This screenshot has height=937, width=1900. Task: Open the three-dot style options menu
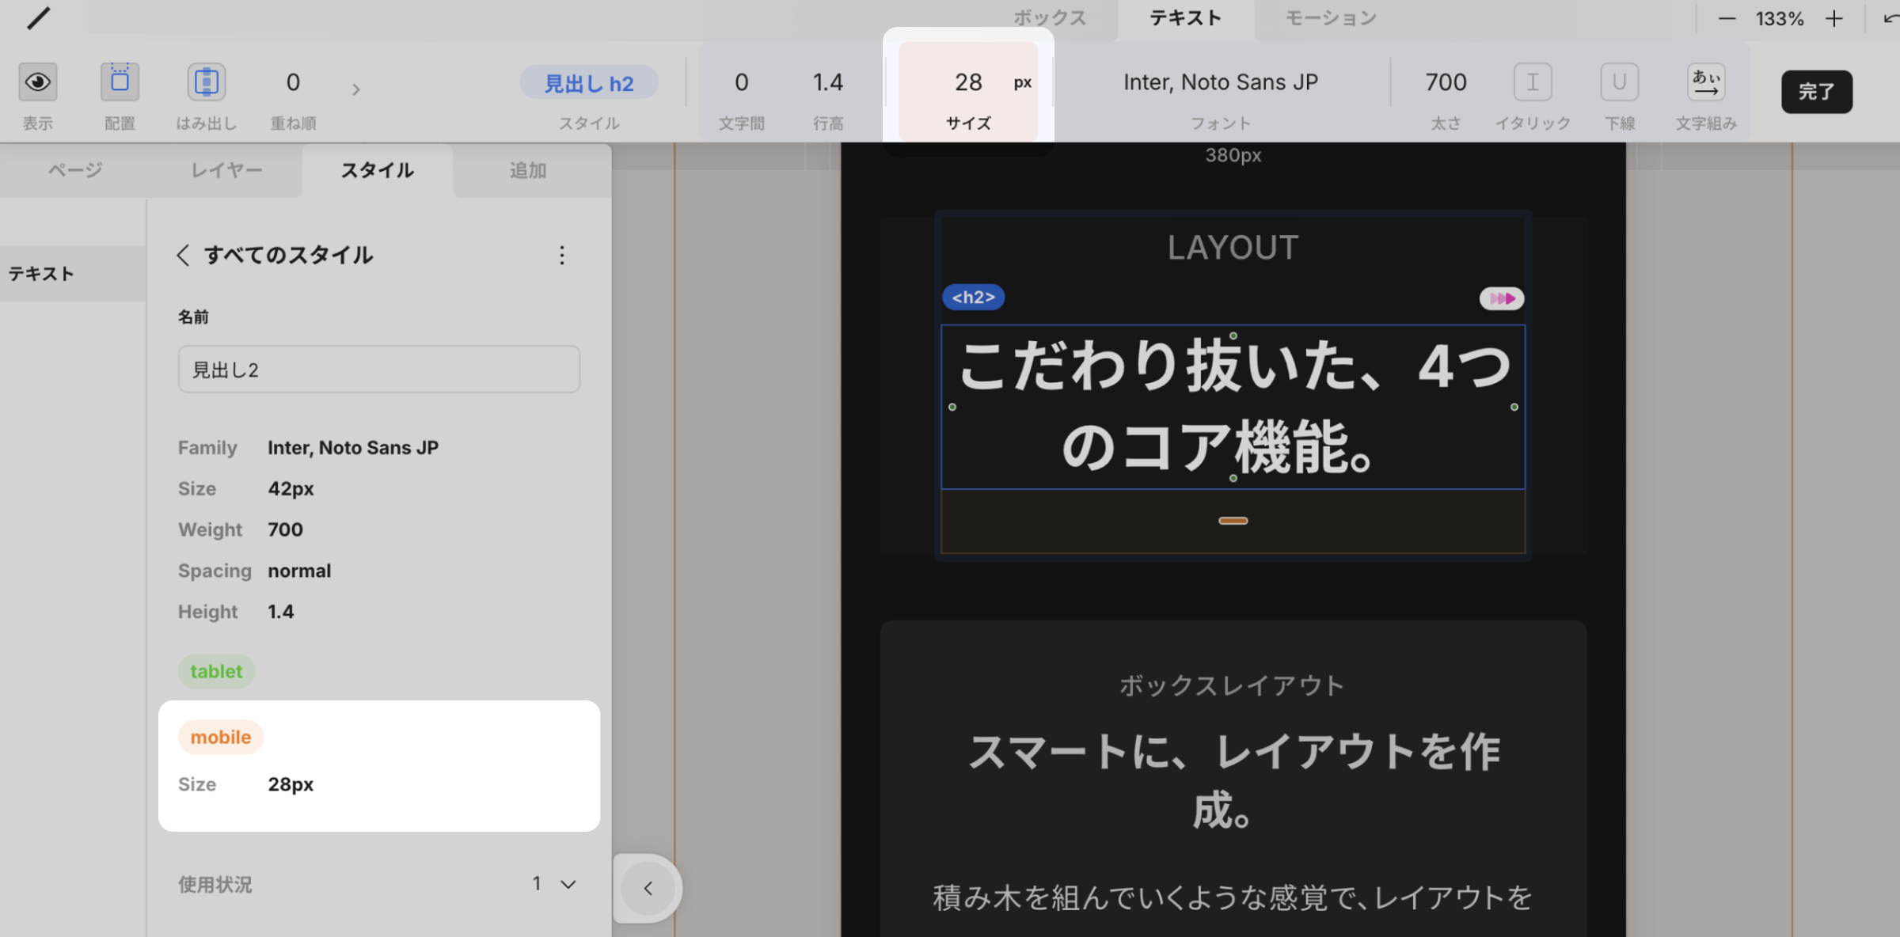coord(562,255)
